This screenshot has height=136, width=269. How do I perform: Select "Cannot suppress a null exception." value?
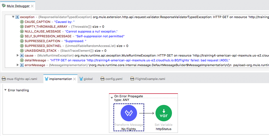(x=91, y=31)
